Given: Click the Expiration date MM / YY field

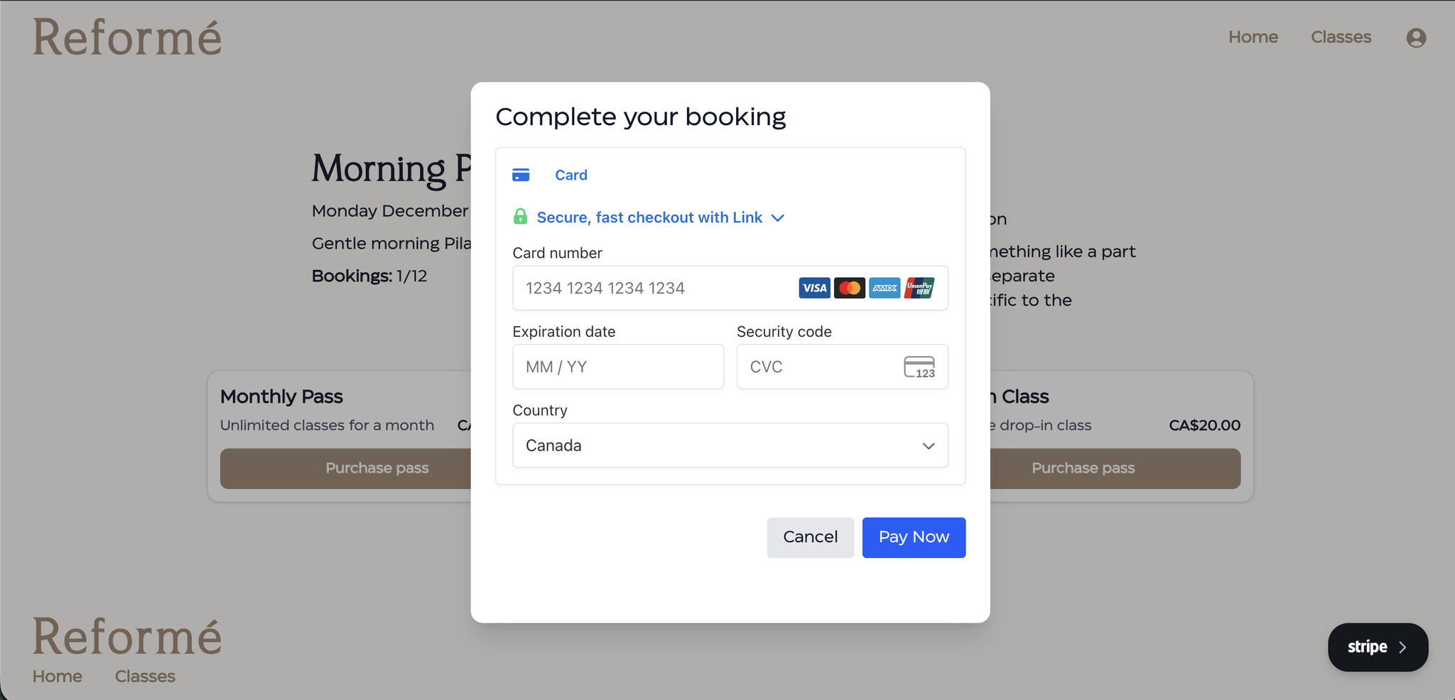Looking at the screenshot, I should click(617, 367).
